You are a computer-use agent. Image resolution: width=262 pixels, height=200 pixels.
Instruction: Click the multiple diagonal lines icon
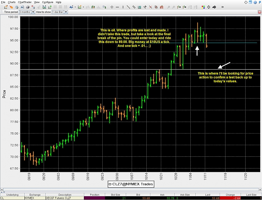(156, 7)
